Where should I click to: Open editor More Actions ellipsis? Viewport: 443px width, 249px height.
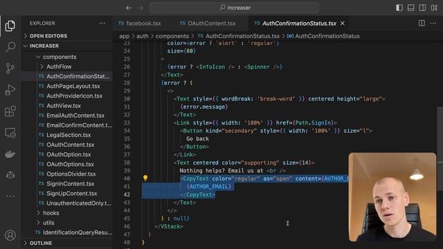click(433, 24)
